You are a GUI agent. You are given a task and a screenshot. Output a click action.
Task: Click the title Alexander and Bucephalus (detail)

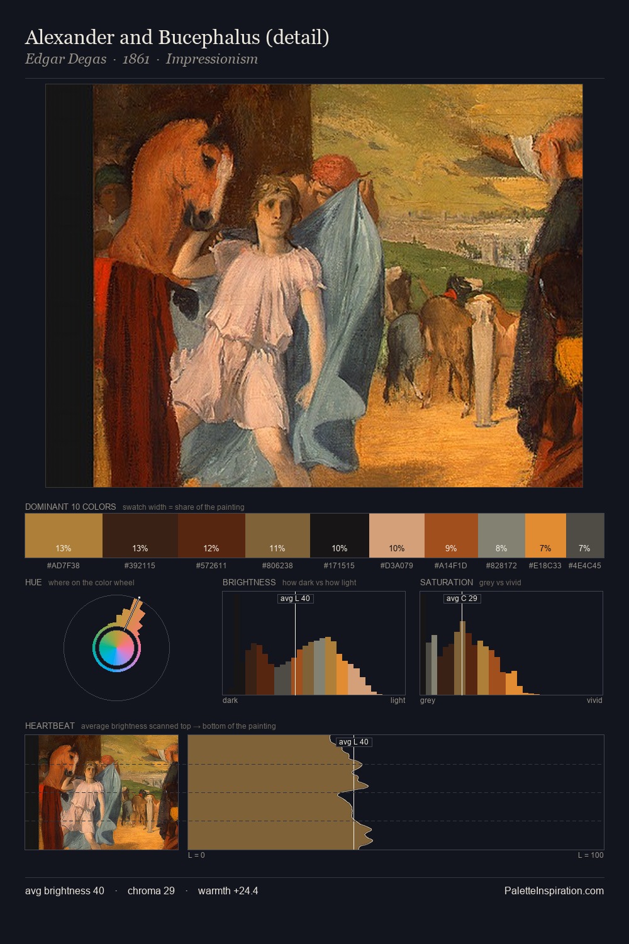click(x=177, y=38)
